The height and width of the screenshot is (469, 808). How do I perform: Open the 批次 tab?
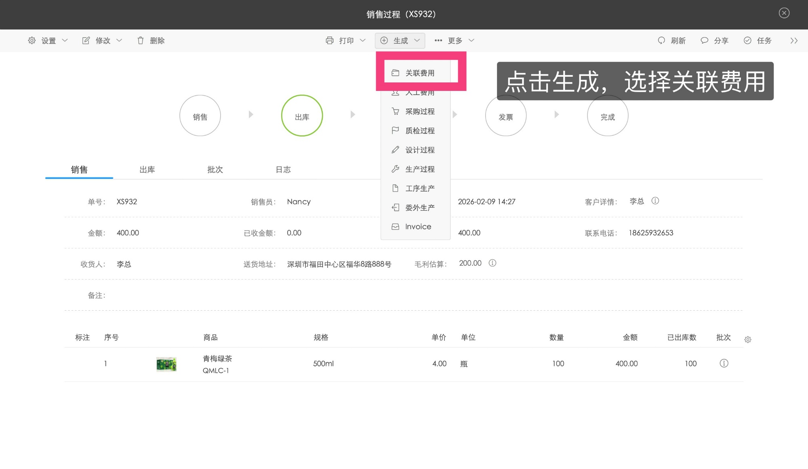pos(215,169)
